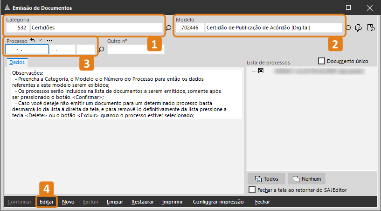Click the Outro nº input field

(x=135, y=49)
